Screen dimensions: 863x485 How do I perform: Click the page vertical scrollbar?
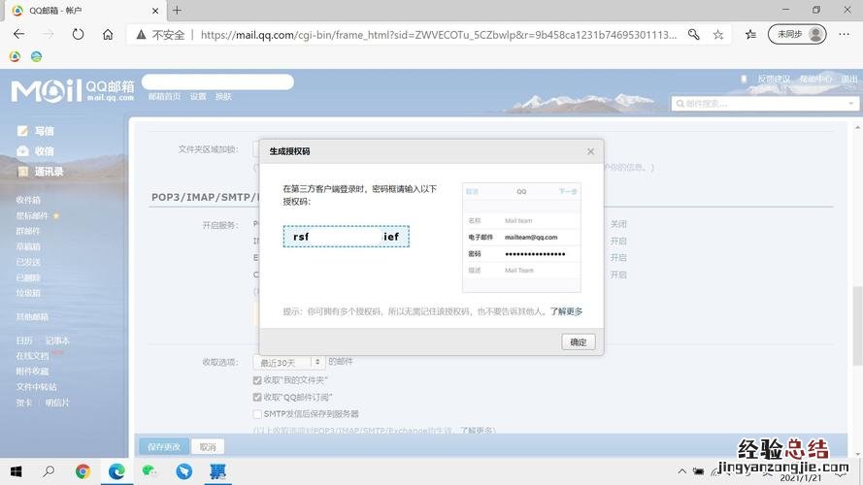[x=857, y=324]
